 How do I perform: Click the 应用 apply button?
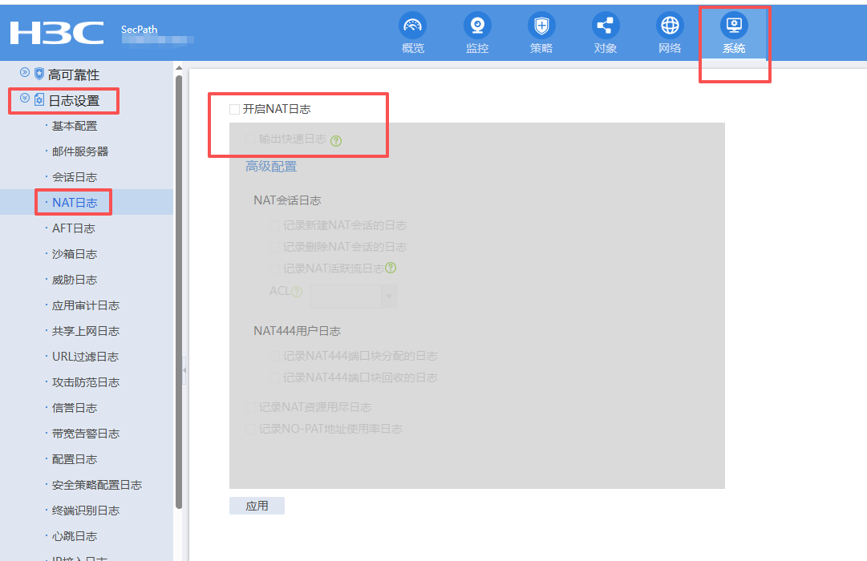click(x=257, y=506)
